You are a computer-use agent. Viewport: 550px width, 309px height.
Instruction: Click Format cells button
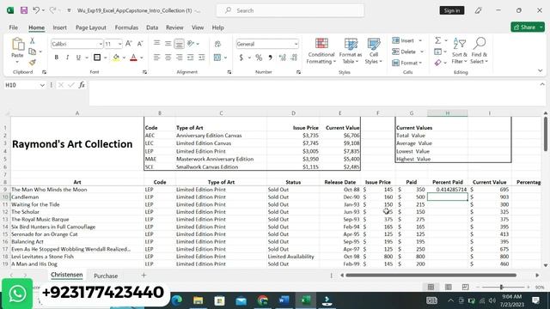pyautogui.click(x=406, y=63)
